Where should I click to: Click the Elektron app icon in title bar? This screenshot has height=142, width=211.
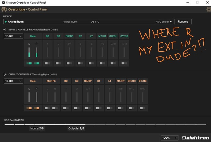pos(3,2)
